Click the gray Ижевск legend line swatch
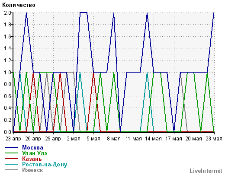 point(12,170)
